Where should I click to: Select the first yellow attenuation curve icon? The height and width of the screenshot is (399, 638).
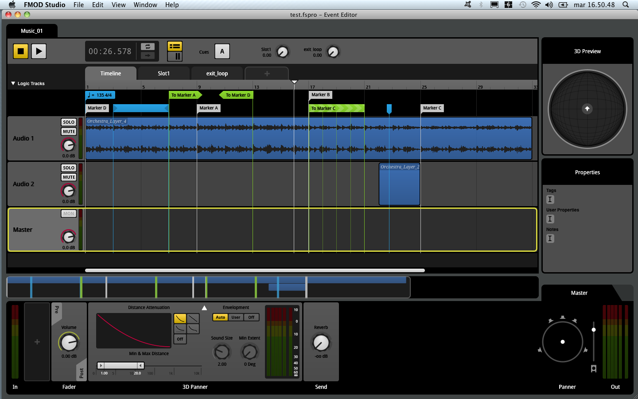pyautogui.click(x=180, y=318)
